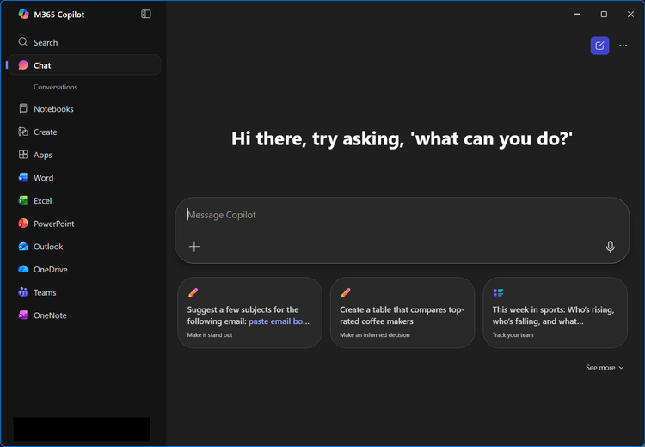Launch Word from the sidebar
This screenshot has height=447, width=645.
(x=43, y=178)
